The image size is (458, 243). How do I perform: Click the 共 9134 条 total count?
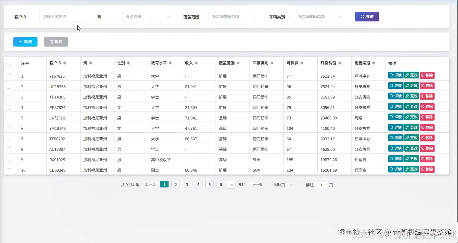[x=130, y=185]
